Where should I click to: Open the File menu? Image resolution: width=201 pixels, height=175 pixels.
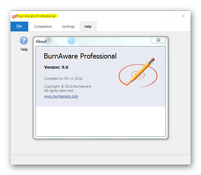tap(19, 26)
